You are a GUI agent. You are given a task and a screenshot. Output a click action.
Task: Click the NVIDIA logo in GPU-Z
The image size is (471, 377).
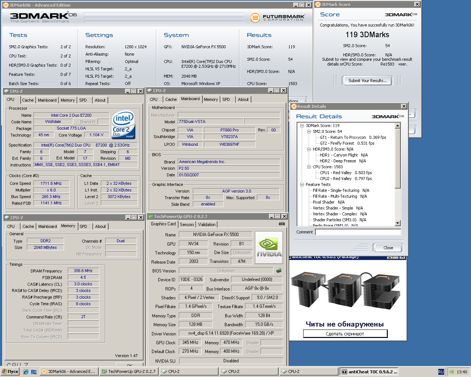point(269,248)
